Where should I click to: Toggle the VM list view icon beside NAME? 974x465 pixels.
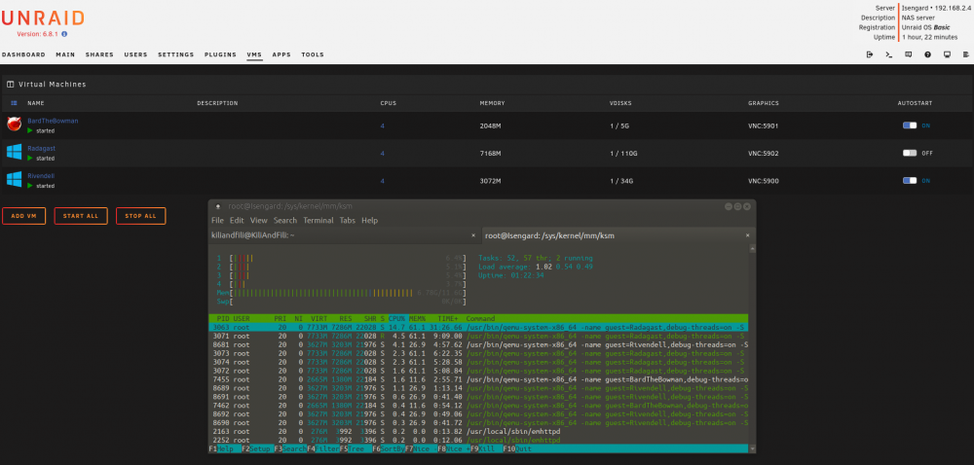(x=14, y=103)
